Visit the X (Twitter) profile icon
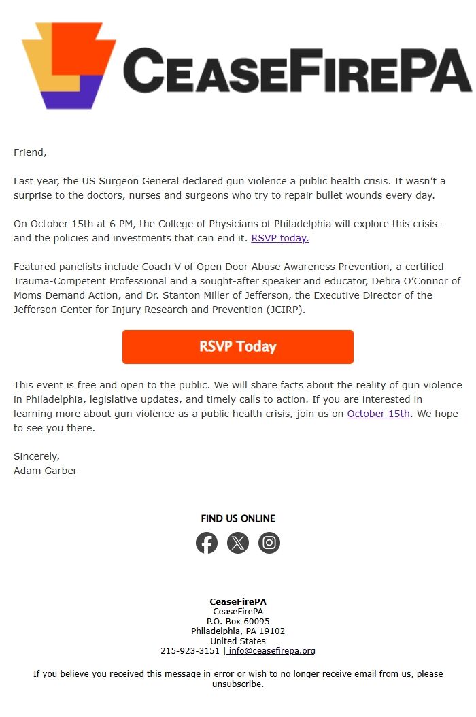476x717 pixels. point(238,543)
